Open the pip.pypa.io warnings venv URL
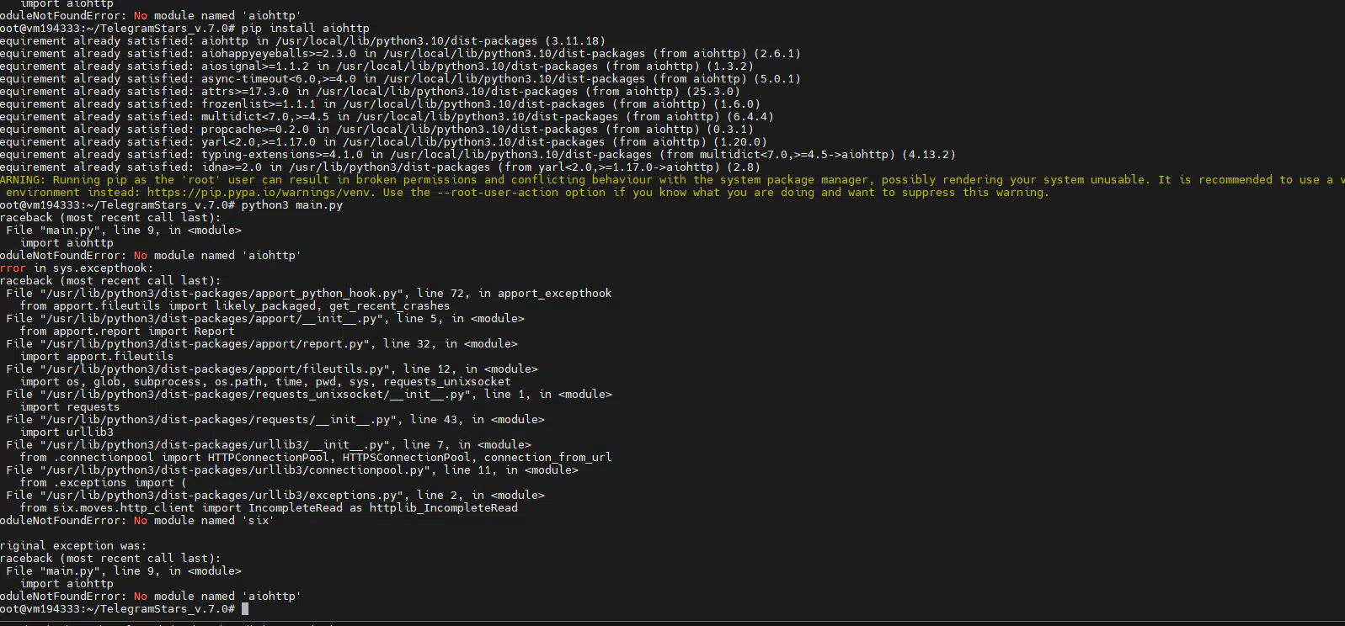The image size is (1345, 626). pyautogui.click(x=261, y=193)
